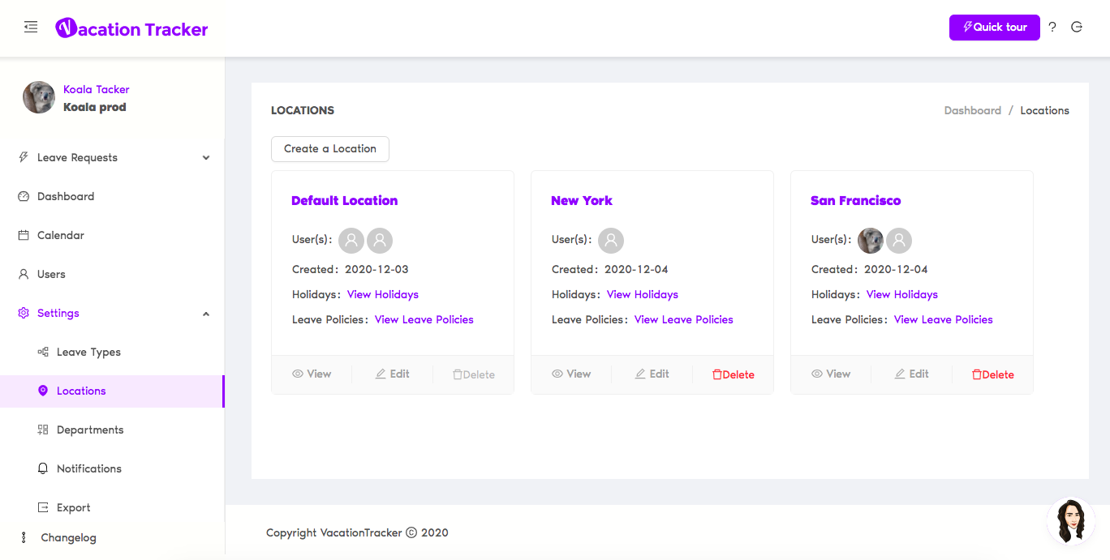Select Locations in the sidebar
1110x560 pixels.
(113, 391)
